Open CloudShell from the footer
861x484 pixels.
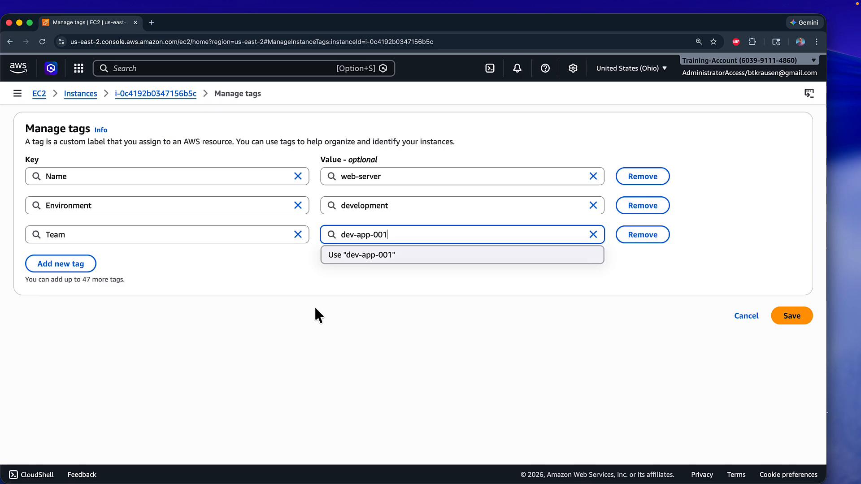point(31,475)
